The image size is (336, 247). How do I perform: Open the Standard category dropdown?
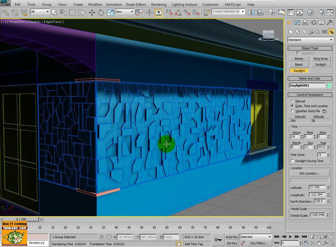coord(310,40)
